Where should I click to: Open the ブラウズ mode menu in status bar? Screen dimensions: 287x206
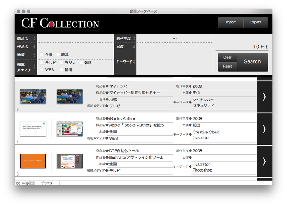pos(47,183)
